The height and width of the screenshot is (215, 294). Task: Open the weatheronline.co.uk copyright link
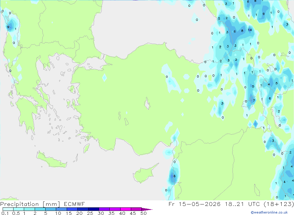[x=269, y=212]
